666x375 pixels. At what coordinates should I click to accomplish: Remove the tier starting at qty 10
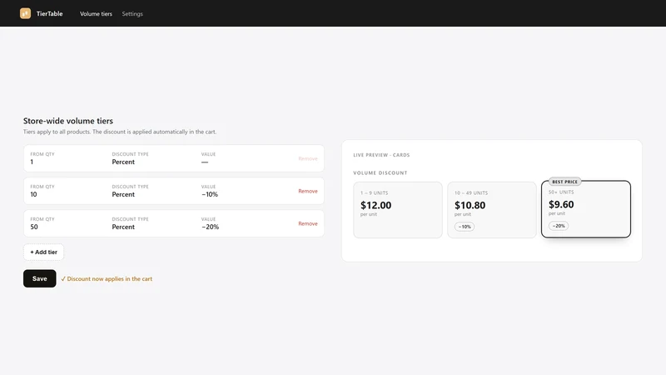tap(308, 192)
